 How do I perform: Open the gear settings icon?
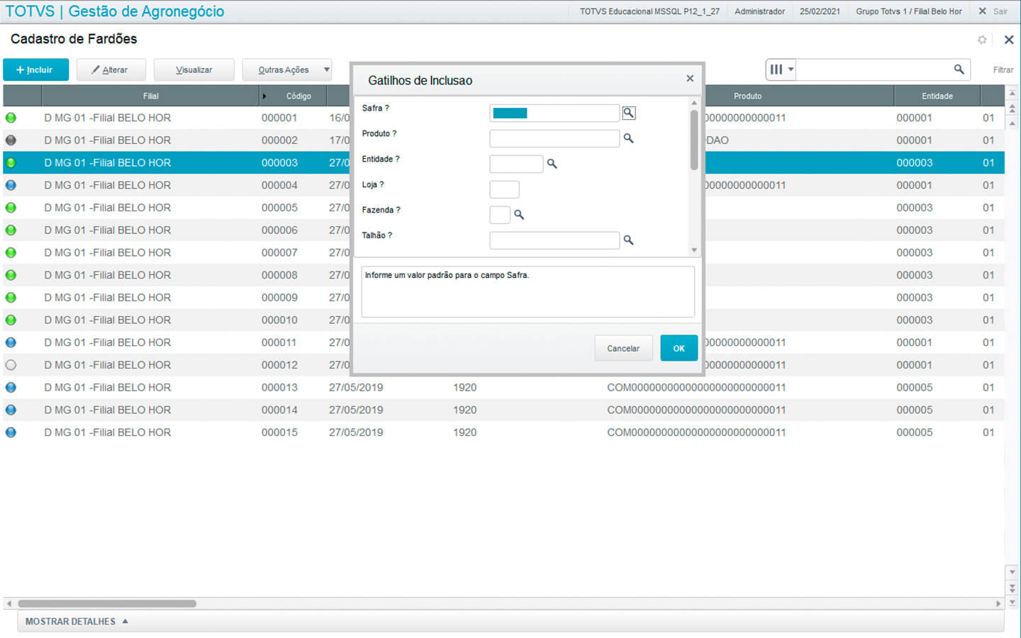click(982, 40)
